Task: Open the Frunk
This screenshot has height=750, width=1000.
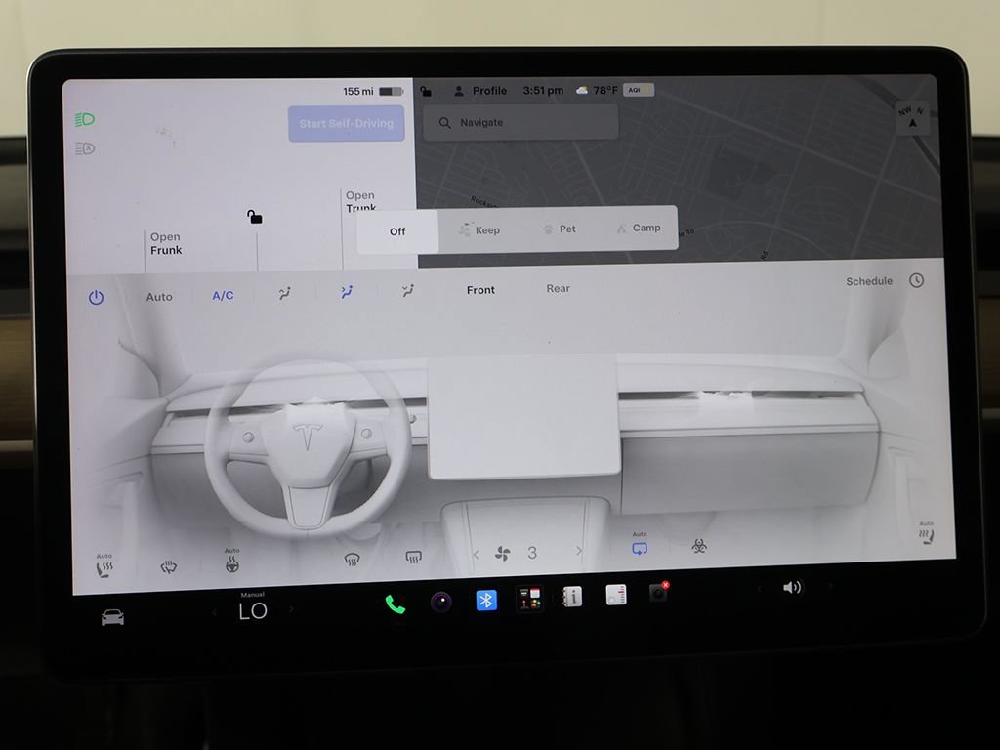Action: click(166, 243)
